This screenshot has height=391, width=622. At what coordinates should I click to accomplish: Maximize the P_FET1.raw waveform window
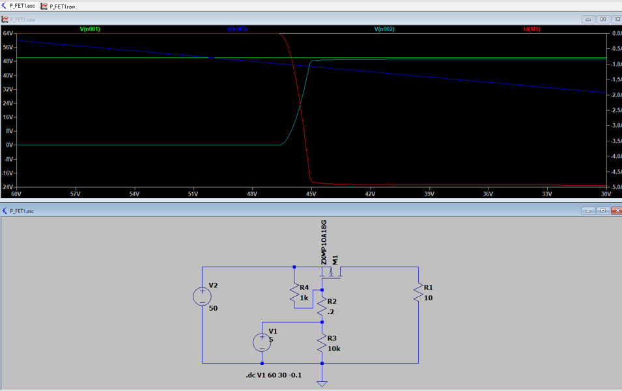(603, 20)
